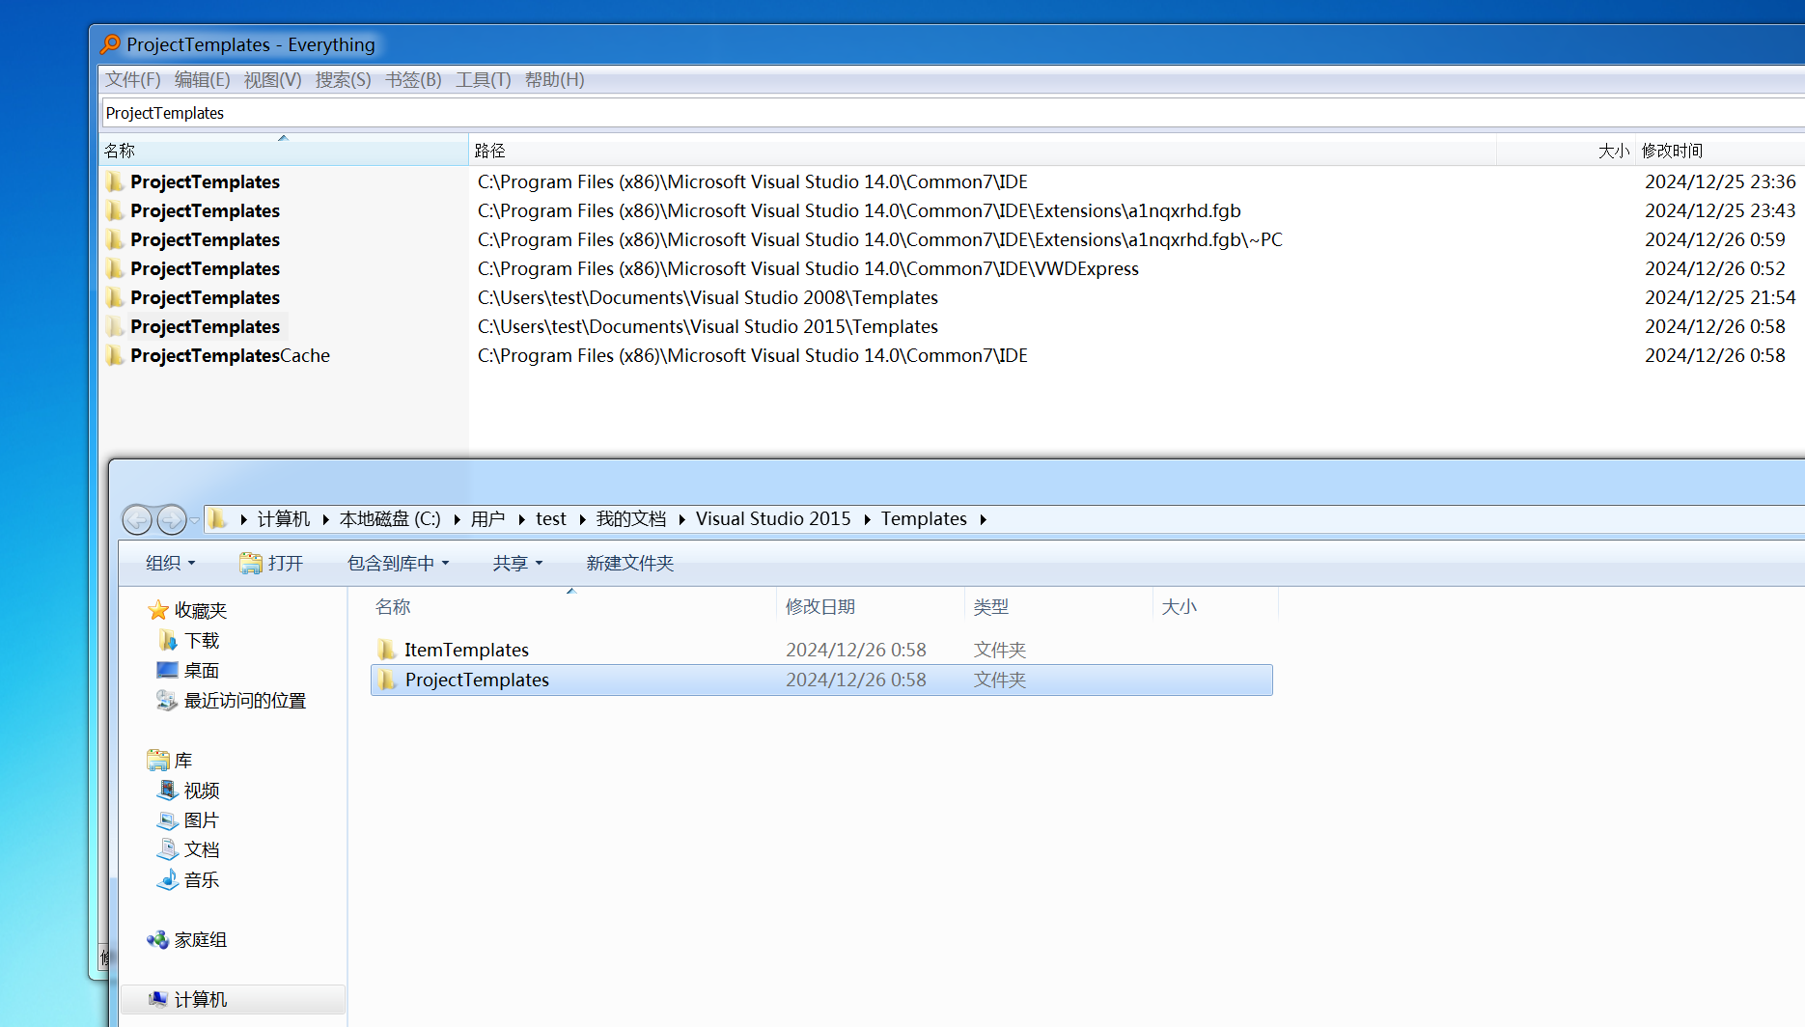Navigate to 本地磁盘 (C:) in the breadcrumb
1805x1027 pixels.
point(390,519)
